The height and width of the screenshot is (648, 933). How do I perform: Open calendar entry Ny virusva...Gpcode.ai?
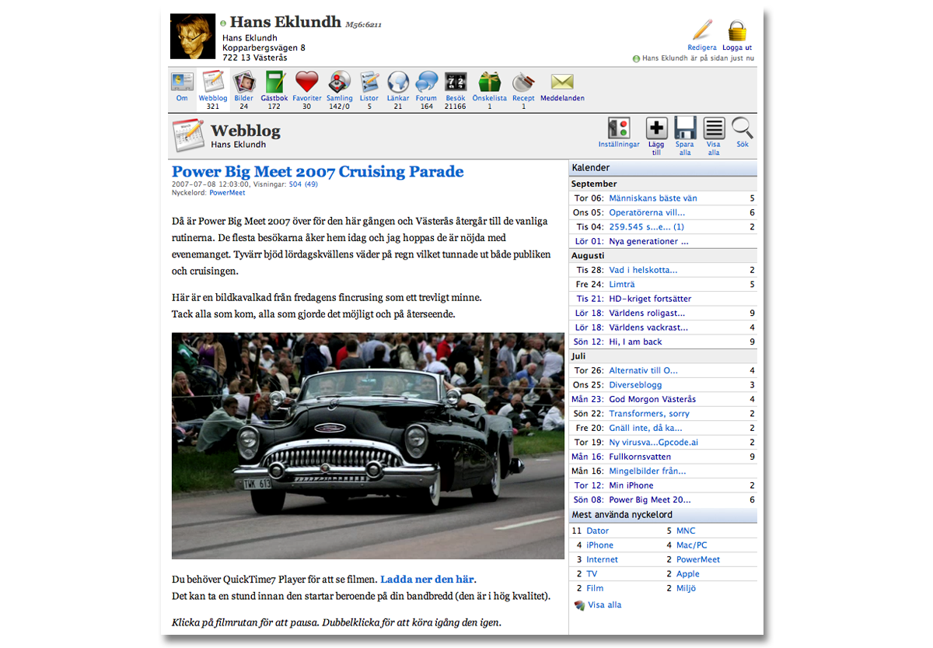[654, 443]
